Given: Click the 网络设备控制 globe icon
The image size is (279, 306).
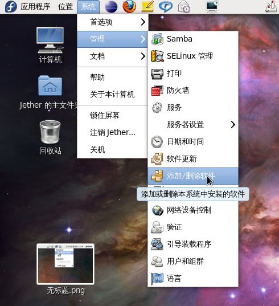Looking at the screenshot, I should tap(158, 210).
